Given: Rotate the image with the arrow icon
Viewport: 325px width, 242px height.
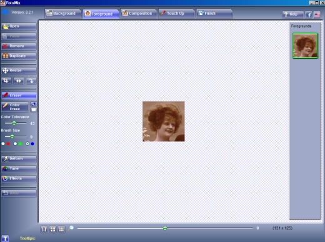Looking at the screenshot, I should [31, 81].
